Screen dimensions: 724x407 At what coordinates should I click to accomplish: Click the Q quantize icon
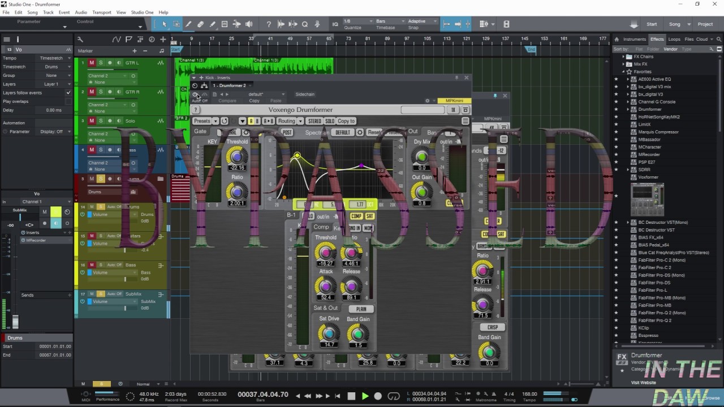(305, 24)
